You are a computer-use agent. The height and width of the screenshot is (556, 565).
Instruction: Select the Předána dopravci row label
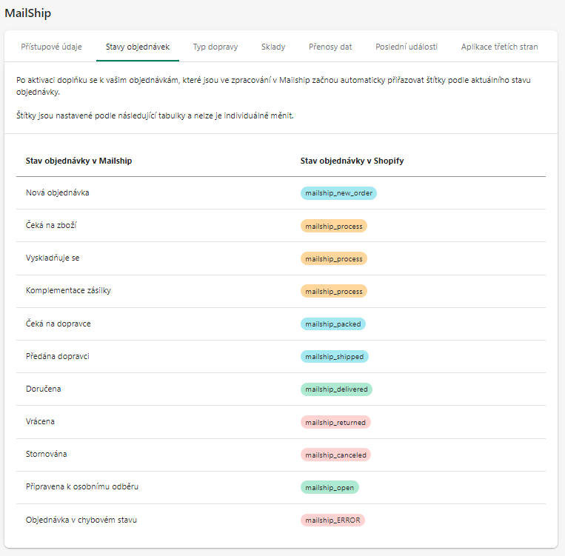(57, 356)
